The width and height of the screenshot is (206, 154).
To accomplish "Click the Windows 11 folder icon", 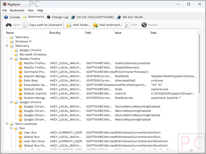I will pyautogui.click(x=12, y=42).
